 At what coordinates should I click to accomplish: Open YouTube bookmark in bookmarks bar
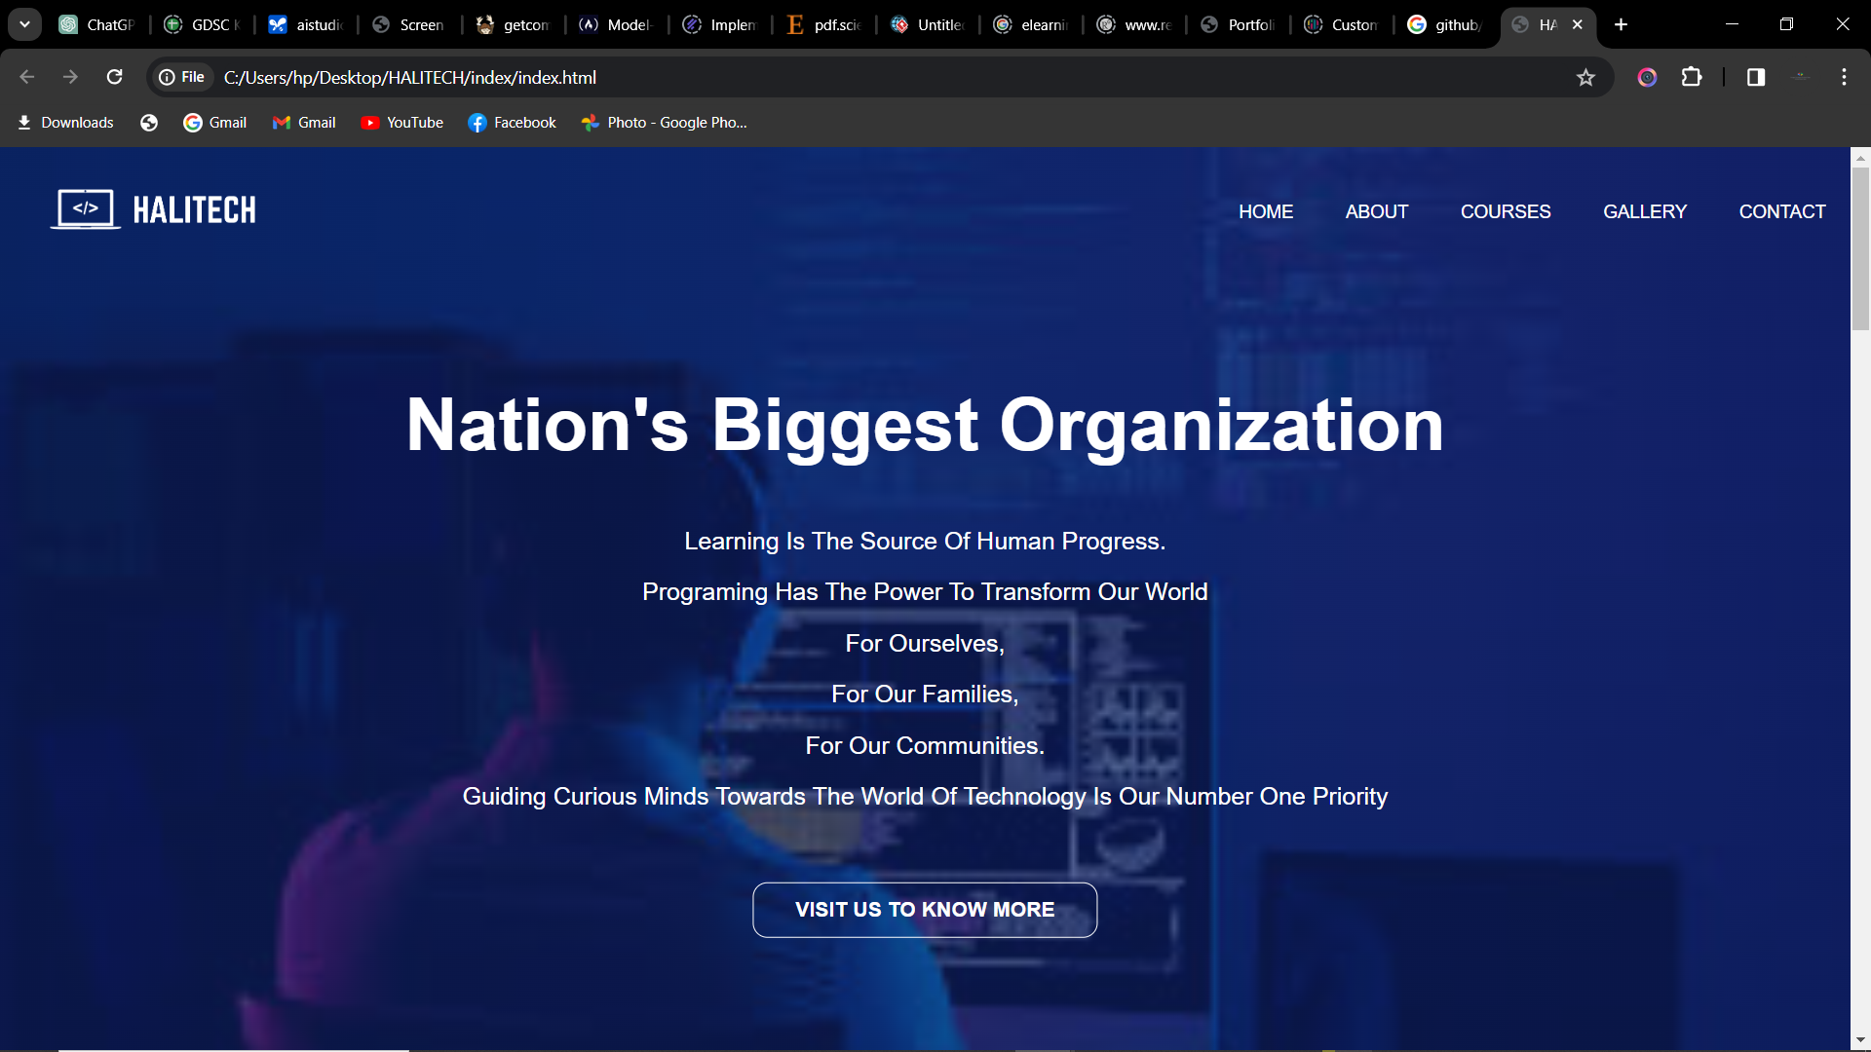point(401,123)
